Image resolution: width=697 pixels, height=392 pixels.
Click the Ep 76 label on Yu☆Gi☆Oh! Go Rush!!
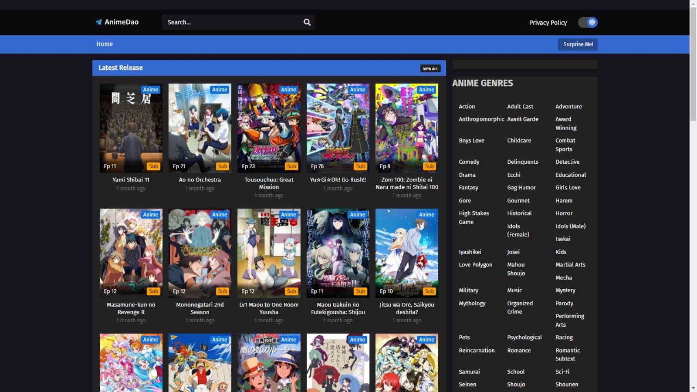tap(317, 166)
